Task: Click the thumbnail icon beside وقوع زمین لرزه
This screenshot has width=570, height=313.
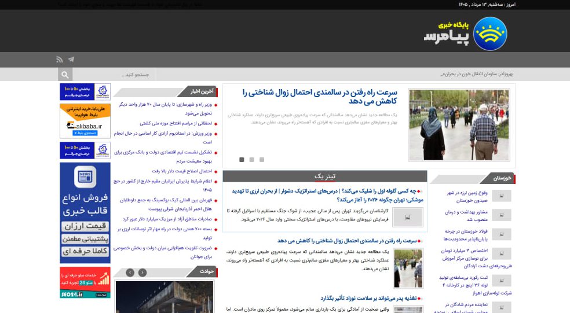Action: click(x=502, y=196)
